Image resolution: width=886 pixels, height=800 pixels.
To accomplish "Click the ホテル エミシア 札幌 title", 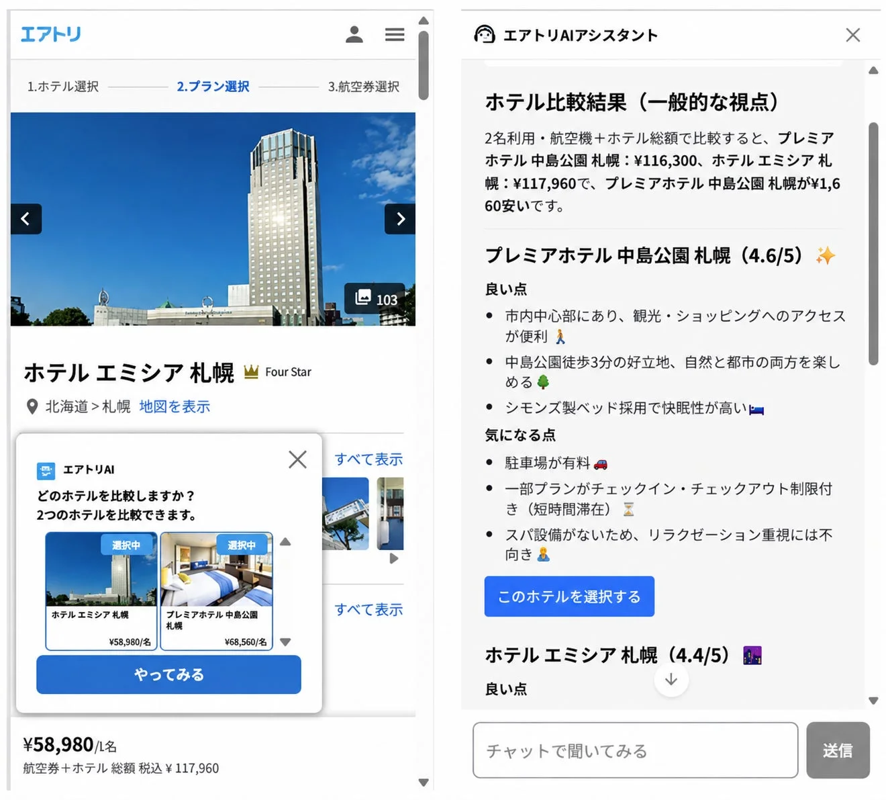I will 129,373.
